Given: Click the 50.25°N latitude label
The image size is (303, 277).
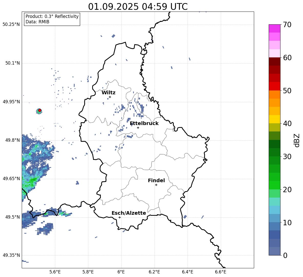Looking at the screenshot, I should (11, 25).
